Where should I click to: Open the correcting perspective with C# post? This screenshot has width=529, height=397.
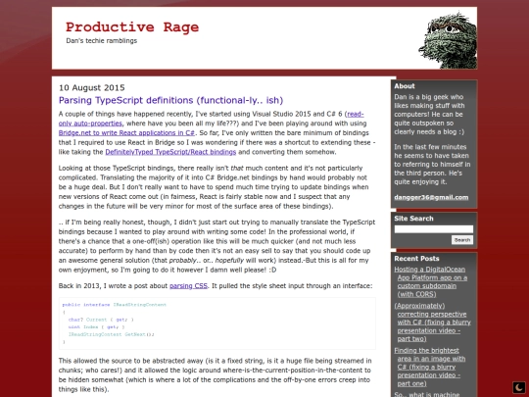click(x=433, y=323)
